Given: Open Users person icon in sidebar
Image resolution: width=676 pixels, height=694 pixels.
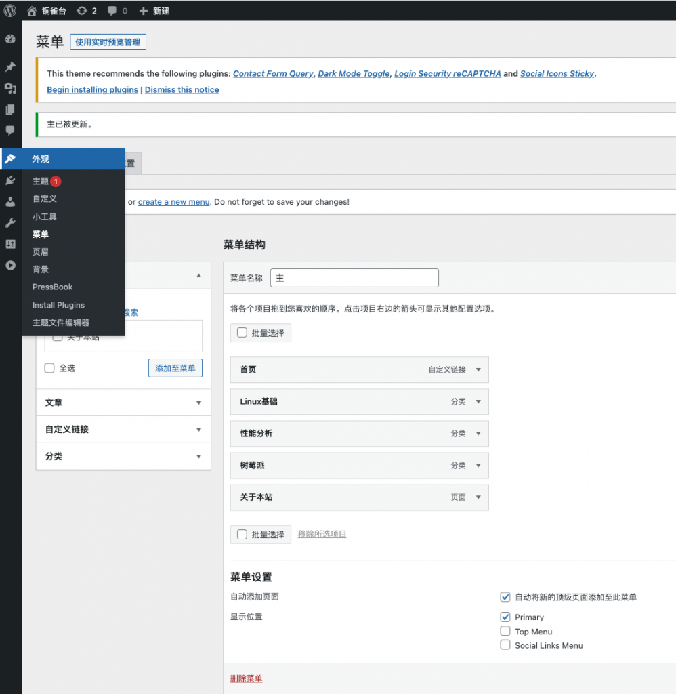Looking at the screenshot, I should coord(10,201).
